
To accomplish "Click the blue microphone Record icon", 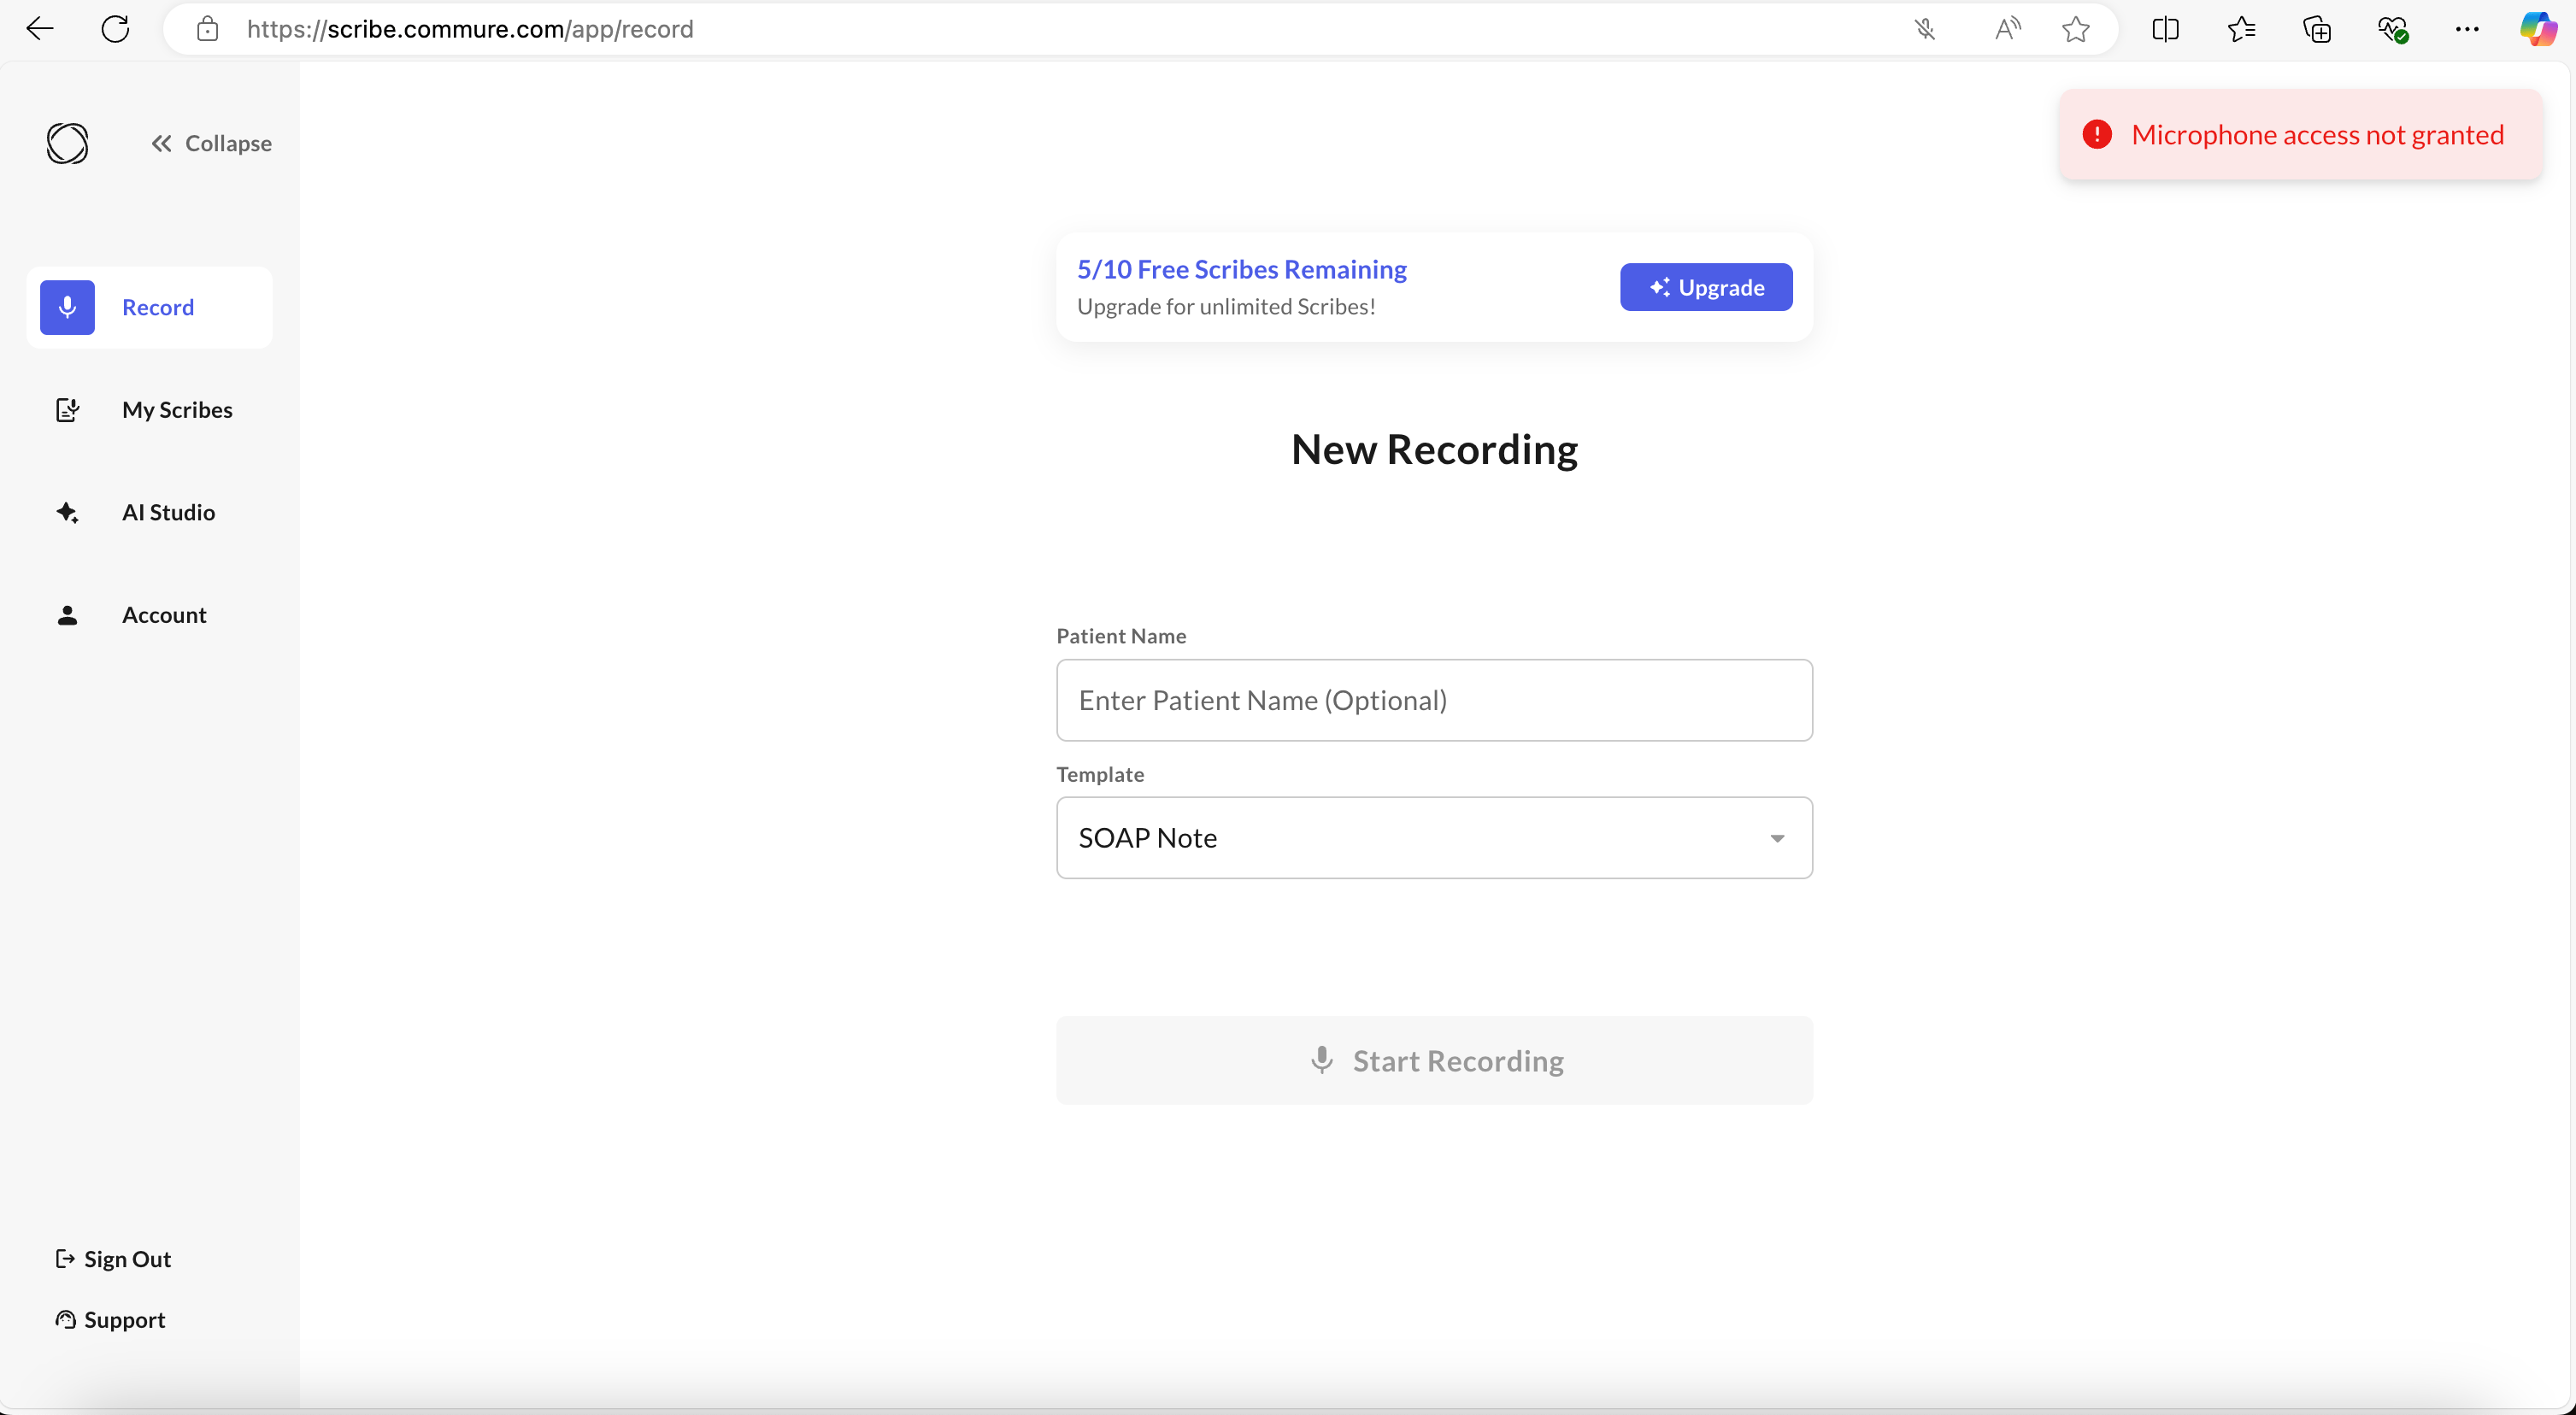I will tap(67, 307).
